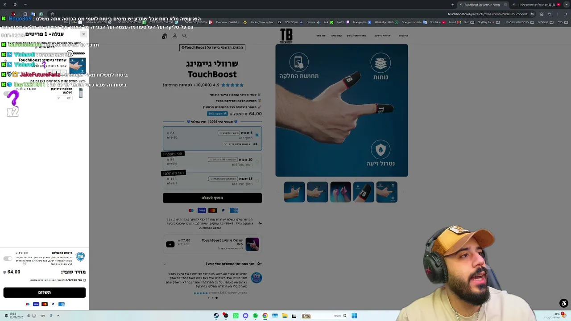Close the cart drawer with the X
The height and width of the screenshot is (321, 571).
[83, 34]
